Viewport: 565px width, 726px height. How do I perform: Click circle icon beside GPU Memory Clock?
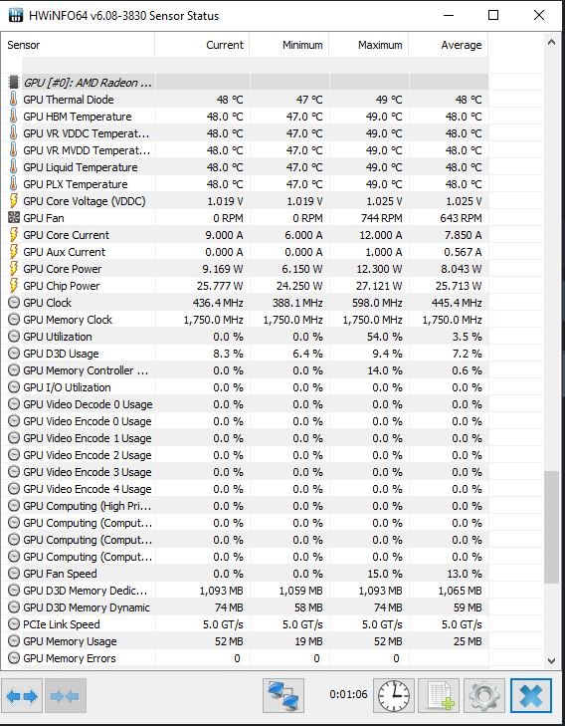point(14,320)
